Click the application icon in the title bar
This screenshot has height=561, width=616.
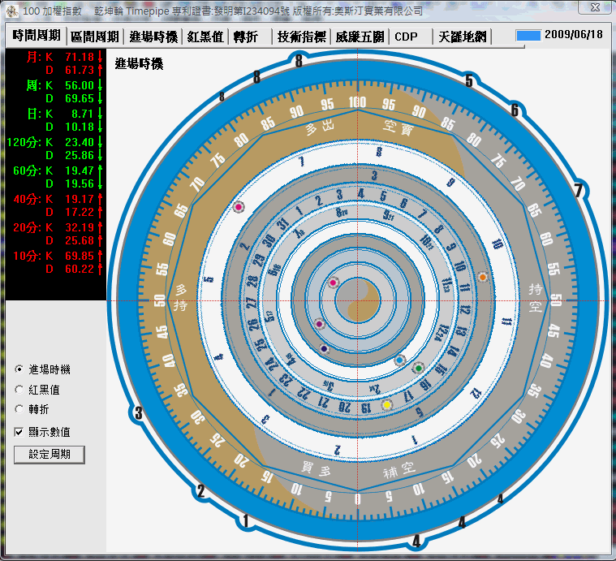click(x=11, y=11)
